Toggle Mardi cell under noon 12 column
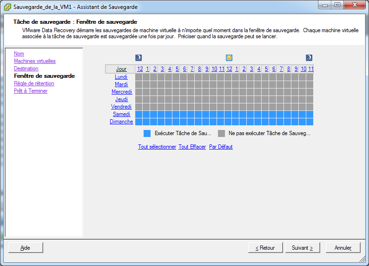369x266 pixels. [x=228, y=84]
